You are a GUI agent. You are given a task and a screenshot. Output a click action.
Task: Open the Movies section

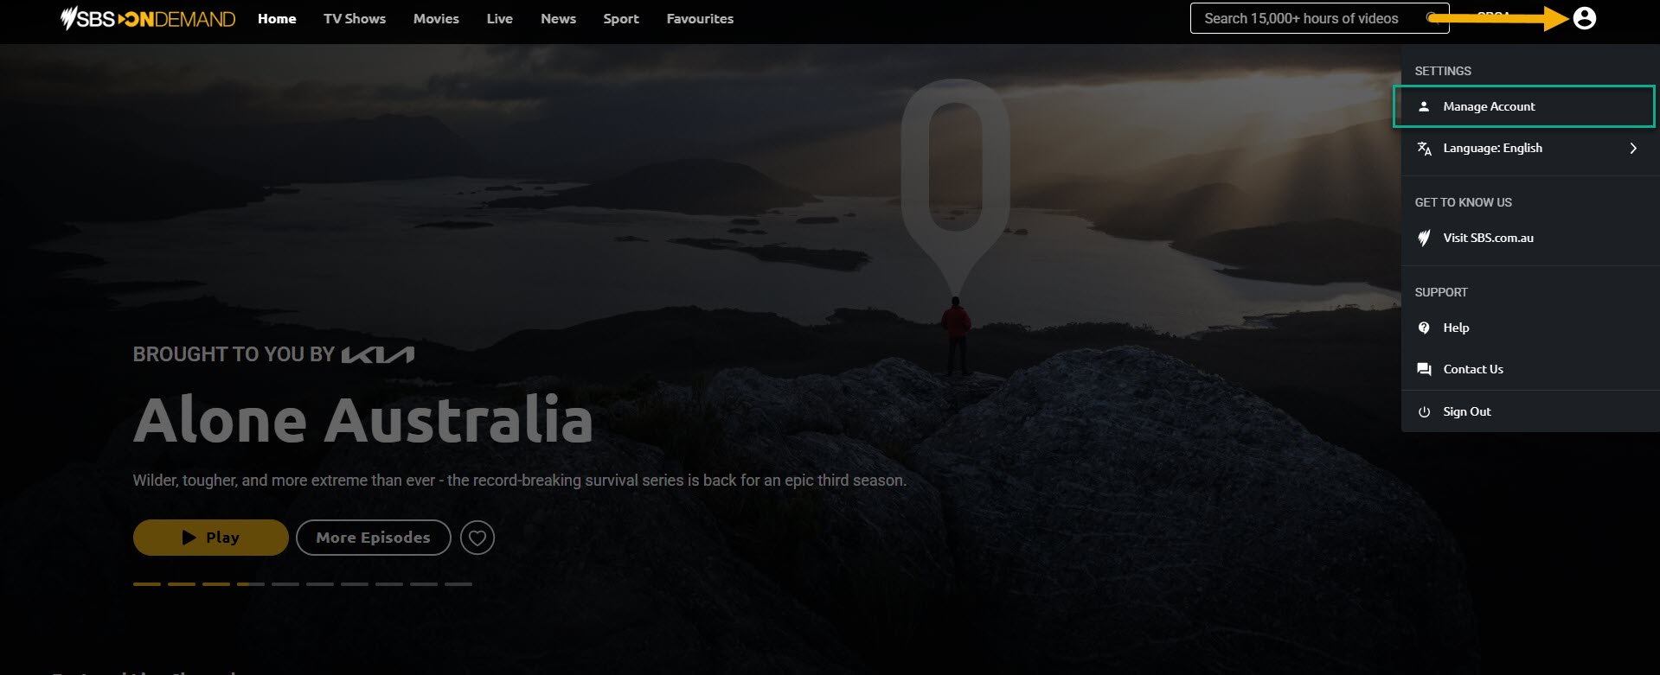436,19
